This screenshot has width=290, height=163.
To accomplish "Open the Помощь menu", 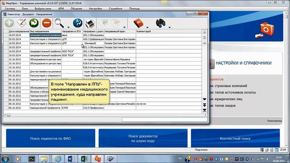I will 134,9.
